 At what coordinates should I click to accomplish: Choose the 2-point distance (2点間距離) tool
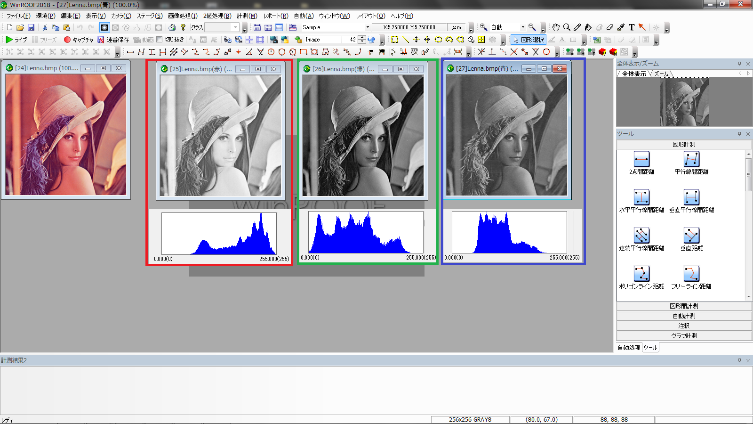click(x=641, y=163)
